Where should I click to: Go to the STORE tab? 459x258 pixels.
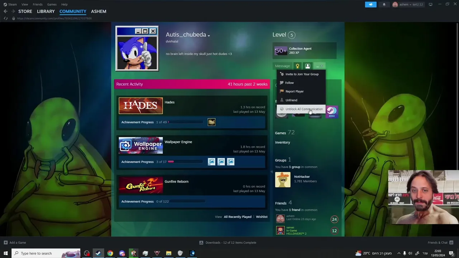[x=25, y=11]
